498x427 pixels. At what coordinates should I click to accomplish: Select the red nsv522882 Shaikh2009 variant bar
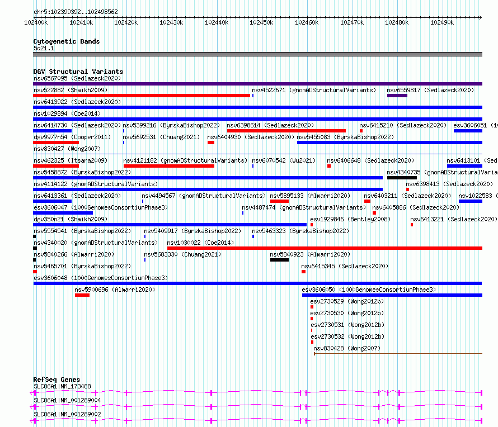pyautogui.click(x=142, y=96)
